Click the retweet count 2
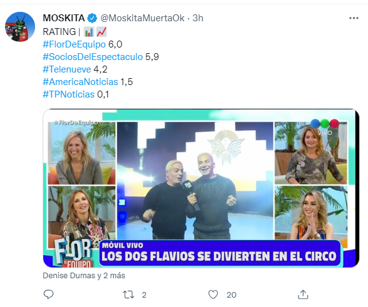Image resolution: width=368 pixels, height=307 pixels. 144,295
